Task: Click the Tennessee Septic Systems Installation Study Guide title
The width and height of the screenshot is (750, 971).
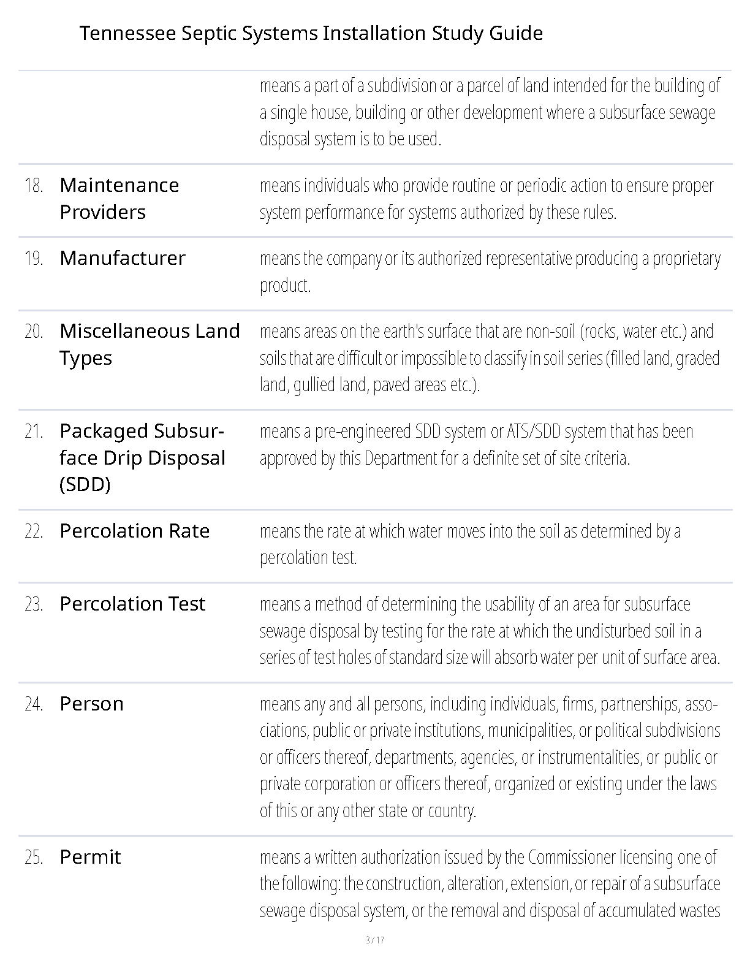Action: 311,33
